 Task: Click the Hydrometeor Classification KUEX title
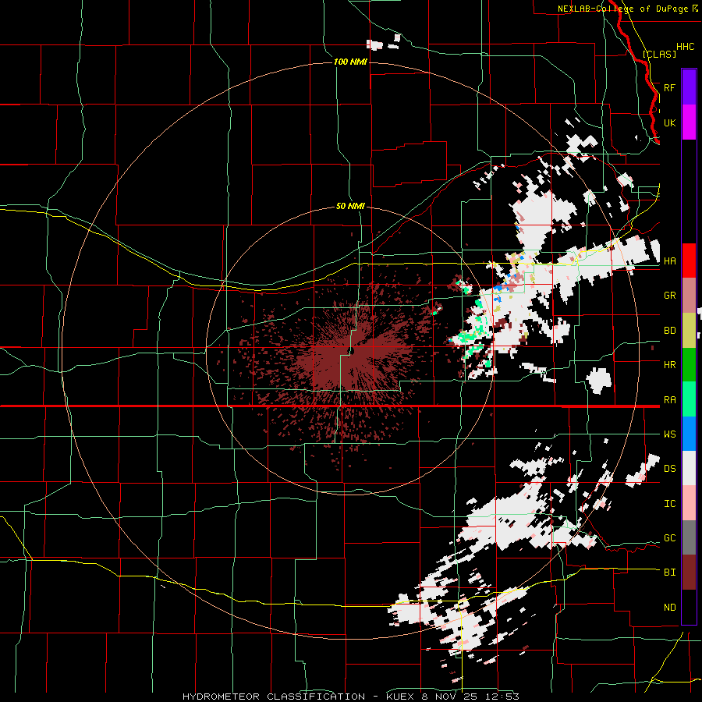(351, 697)
